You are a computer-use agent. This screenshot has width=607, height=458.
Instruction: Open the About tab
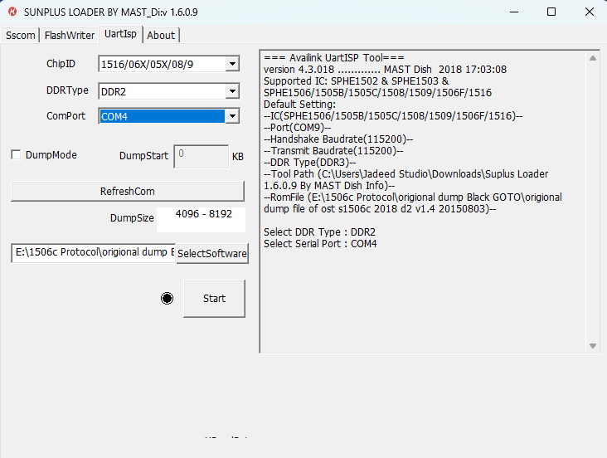tap(161, 35)
